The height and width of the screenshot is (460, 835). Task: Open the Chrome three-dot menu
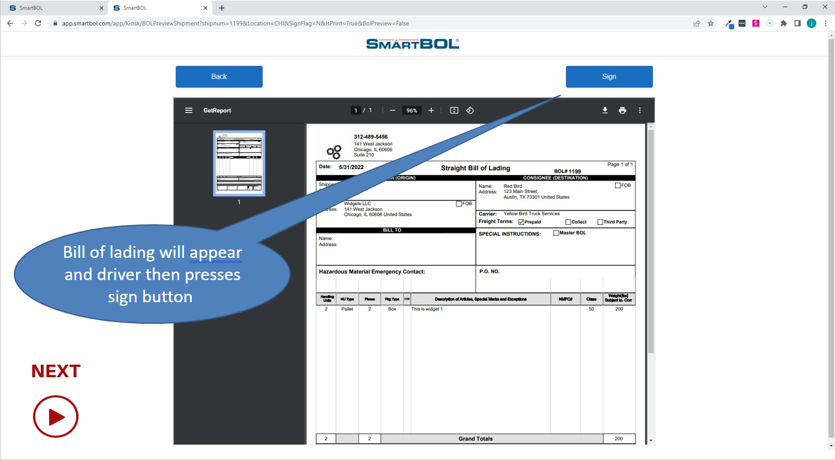825,23
